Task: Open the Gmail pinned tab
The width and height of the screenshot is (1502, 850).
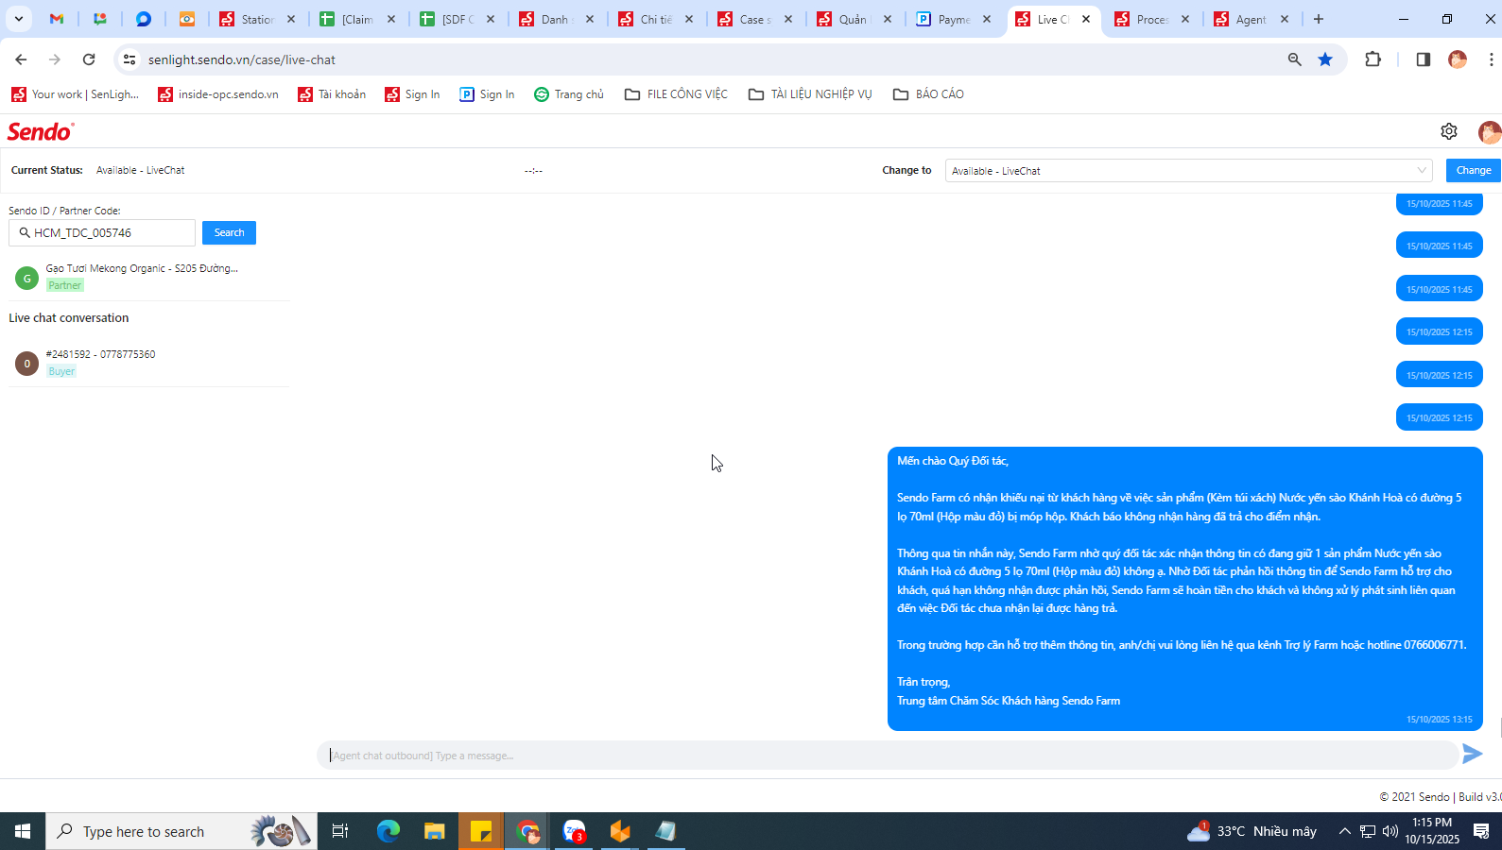Action: (x=57, y=19)
